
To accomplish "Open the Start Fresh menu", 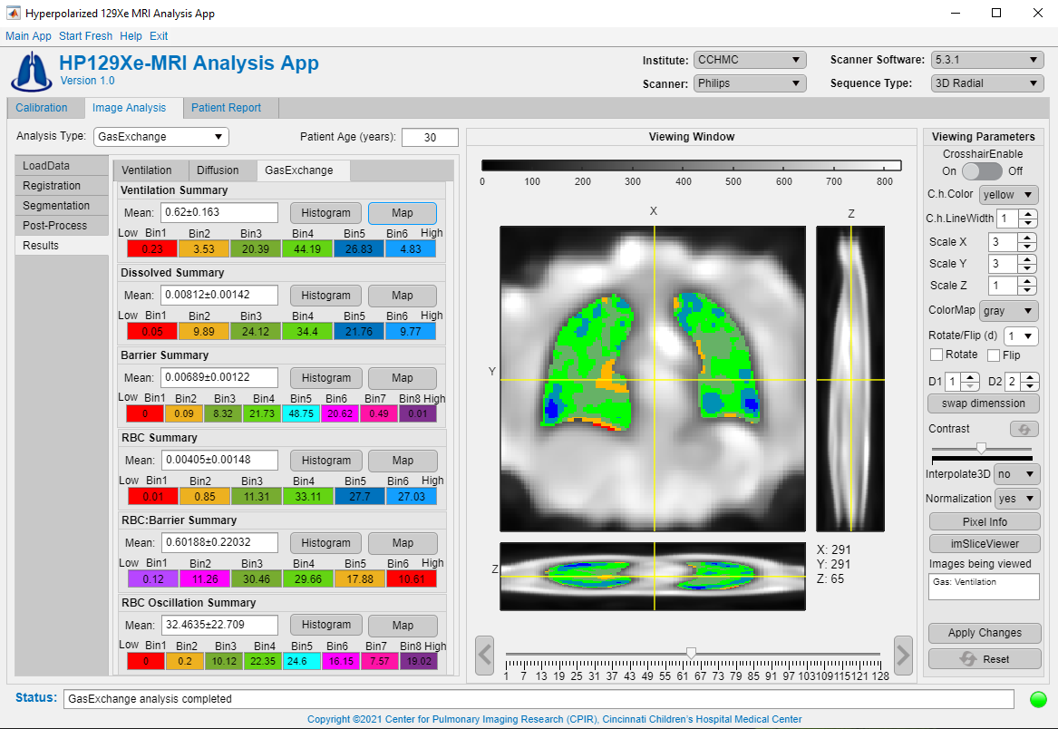I will tap(85, 36).
